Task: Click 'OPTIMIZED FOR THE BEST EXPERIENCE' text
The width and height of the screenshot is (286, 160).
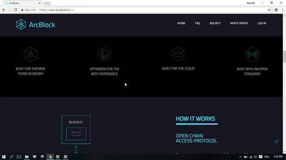Action: tap(104, 71)
